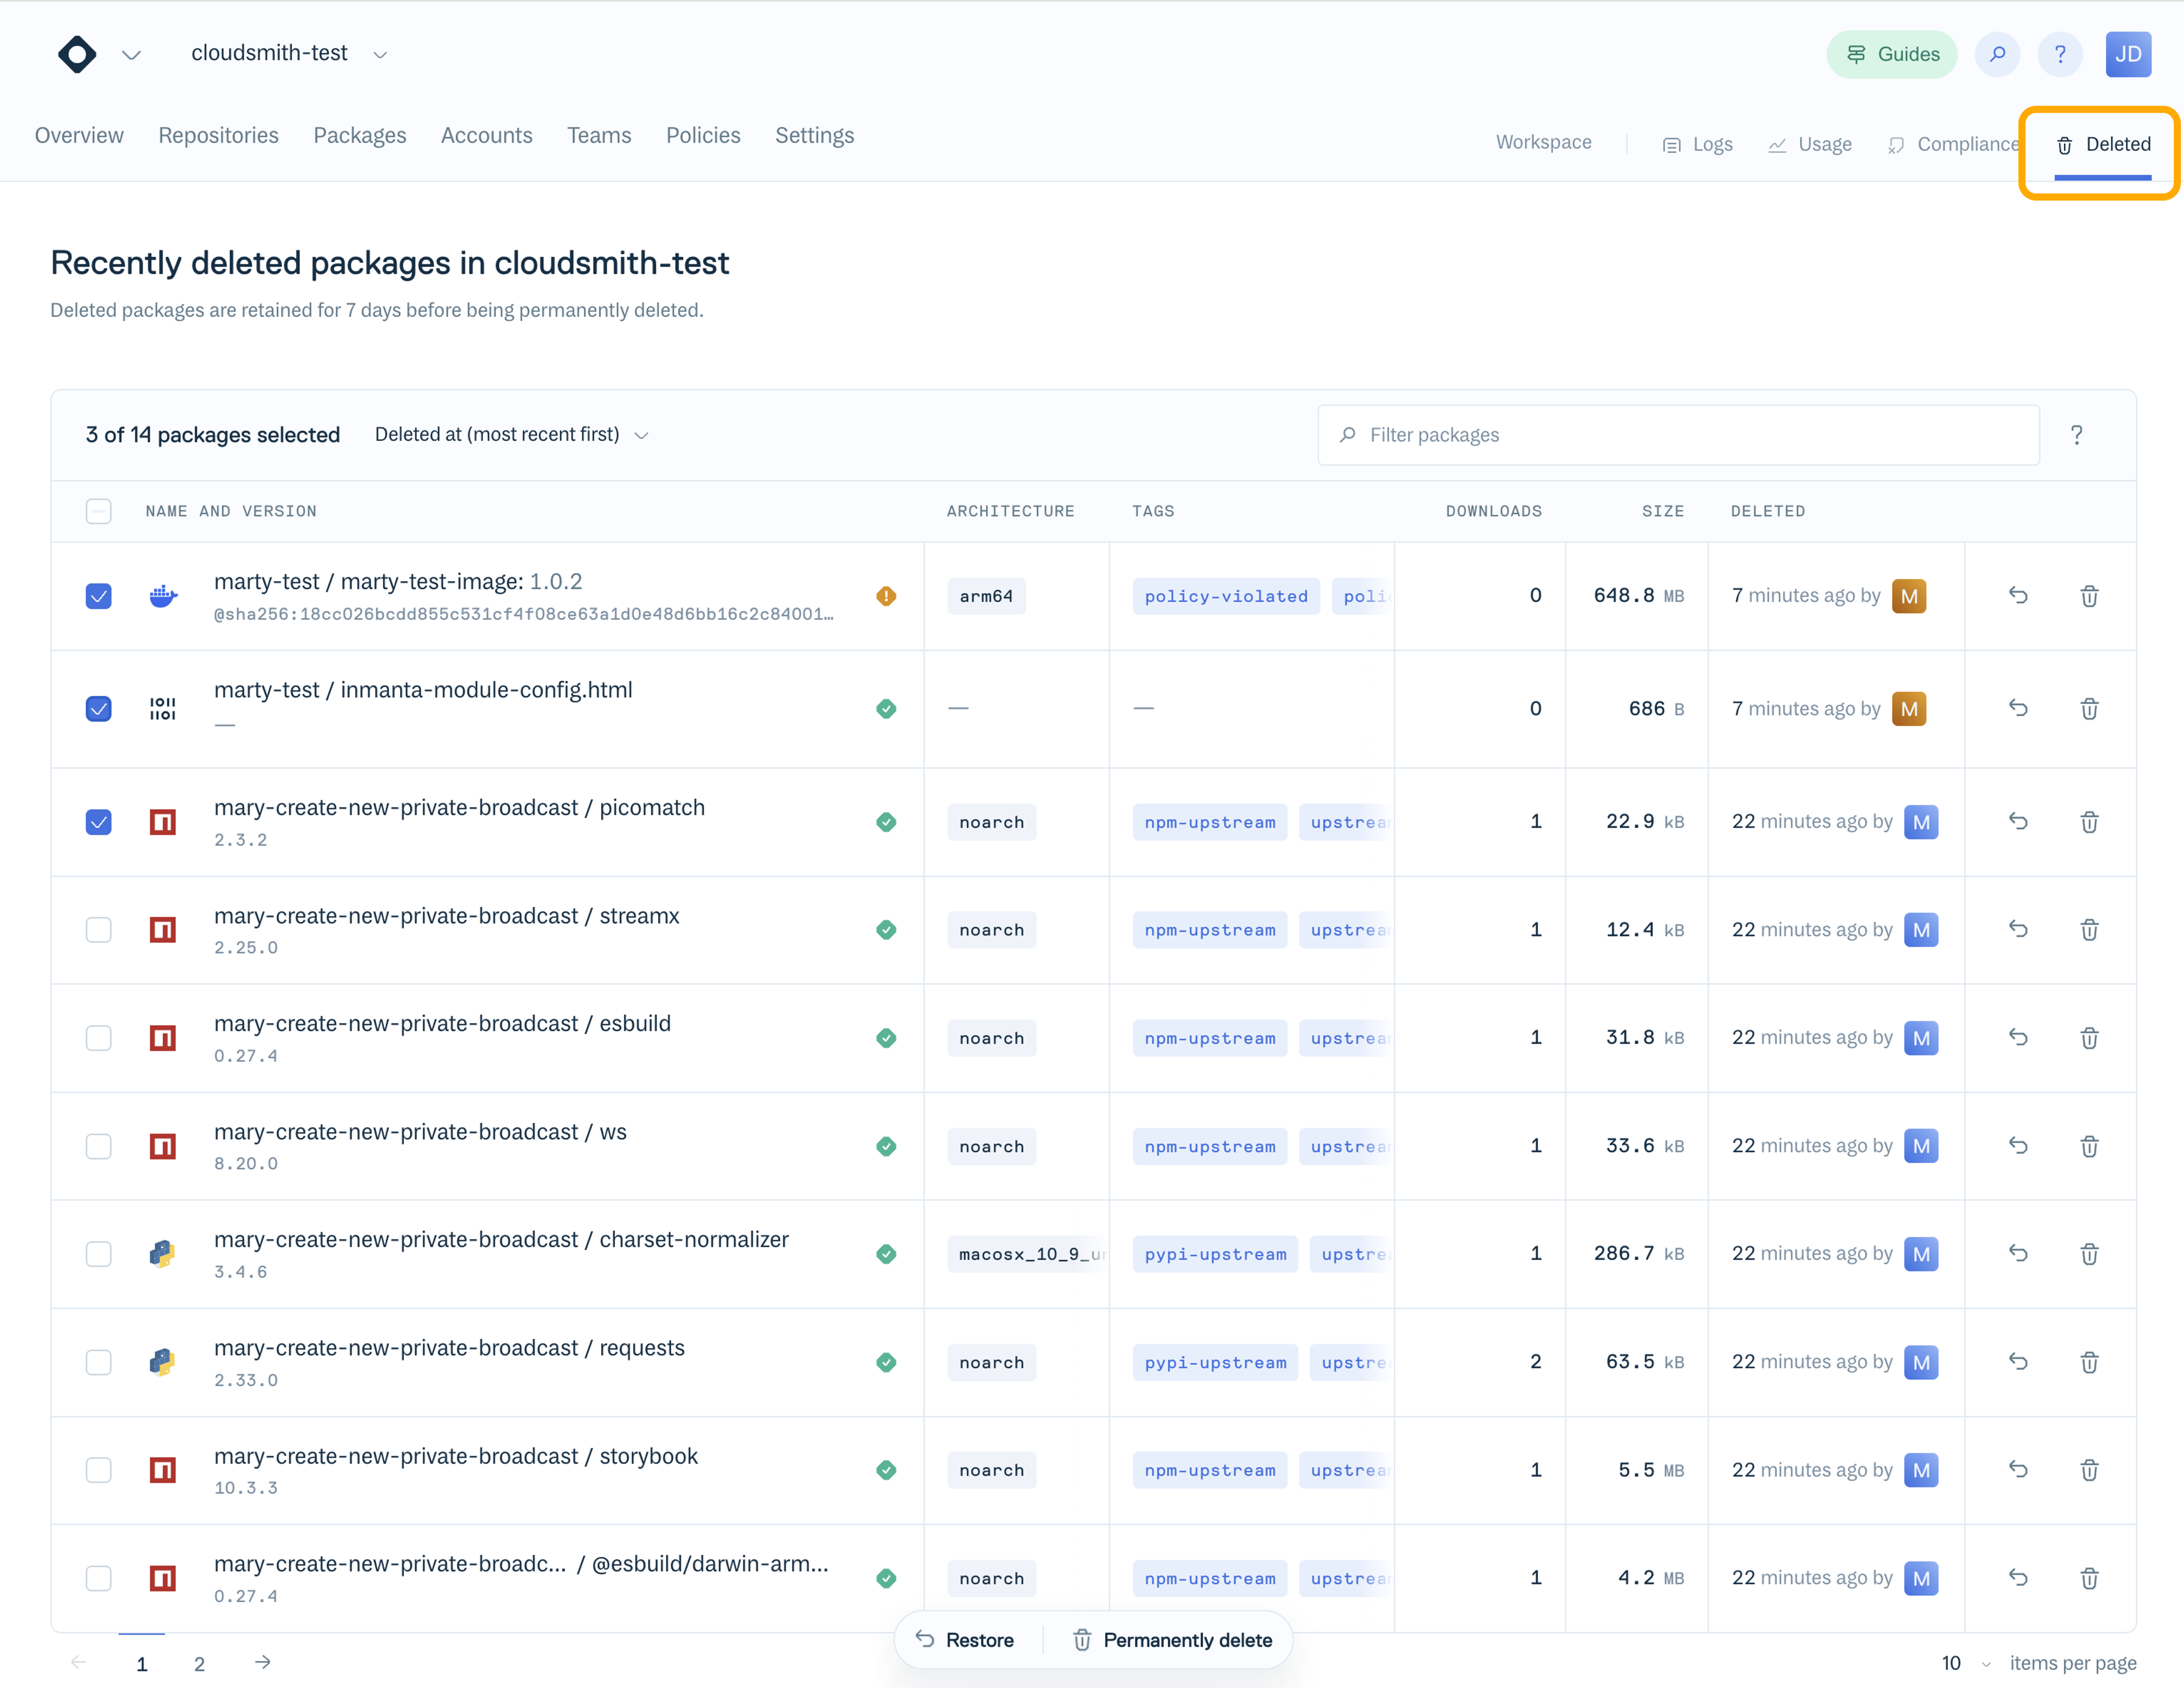Click warning status icon on marty-test-image row

(886, 596)
